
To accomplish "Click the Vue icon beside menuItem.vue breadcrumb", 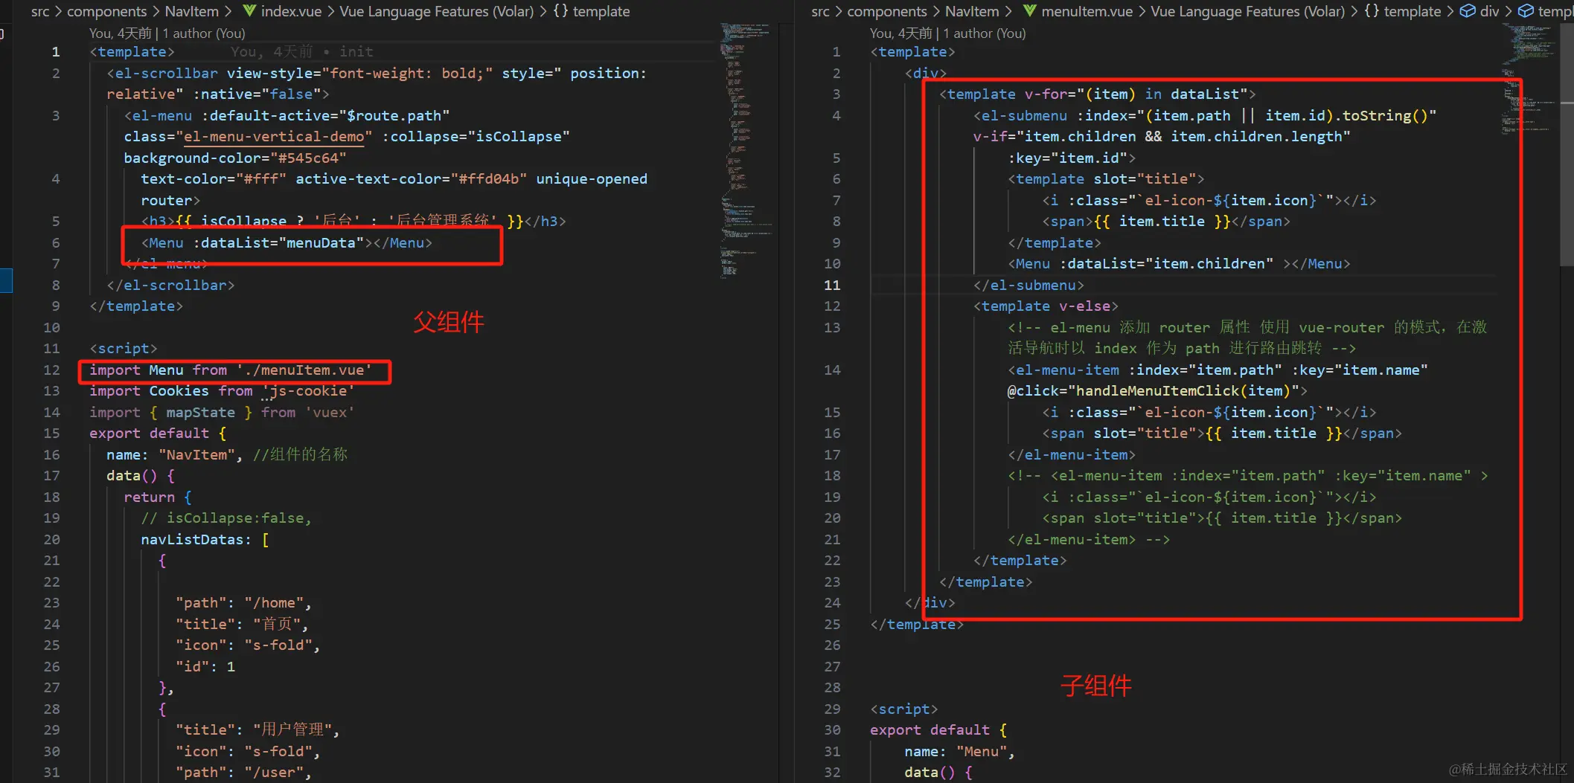I will tap(1030, 11).
